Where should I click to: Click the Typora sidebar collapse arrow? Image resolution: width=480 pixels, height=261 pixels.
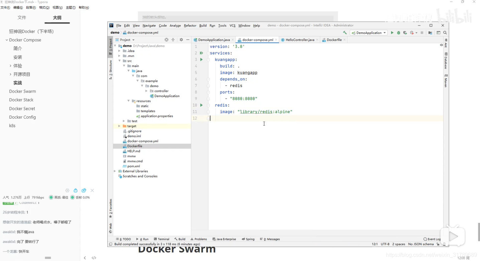tap(85, 258)
